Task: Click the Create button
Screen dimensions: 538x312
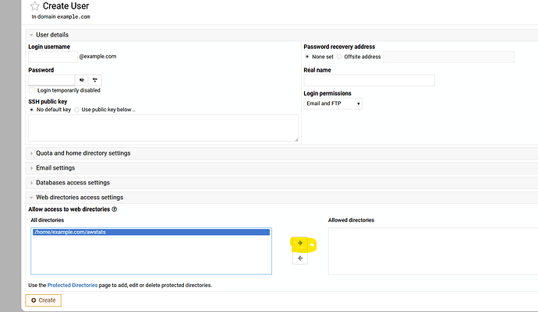Action: coord(43,300)
